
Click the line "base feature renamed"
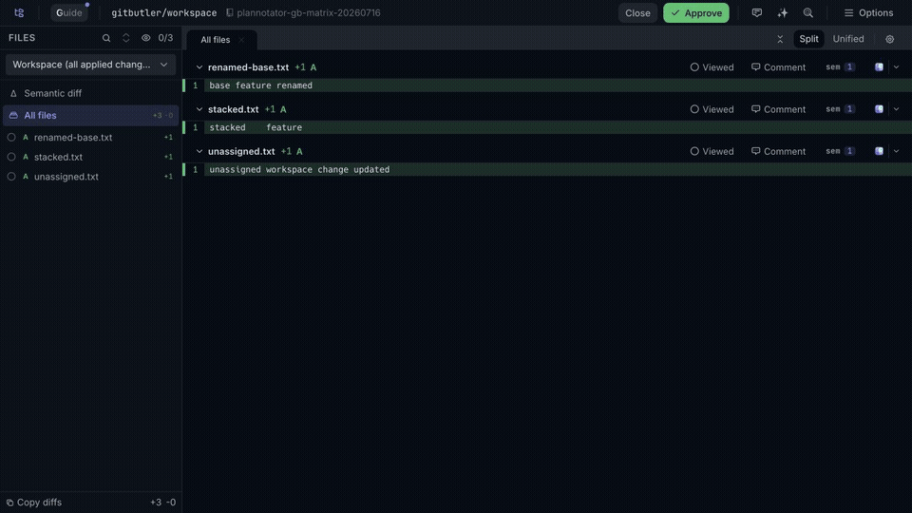[260, 85]
